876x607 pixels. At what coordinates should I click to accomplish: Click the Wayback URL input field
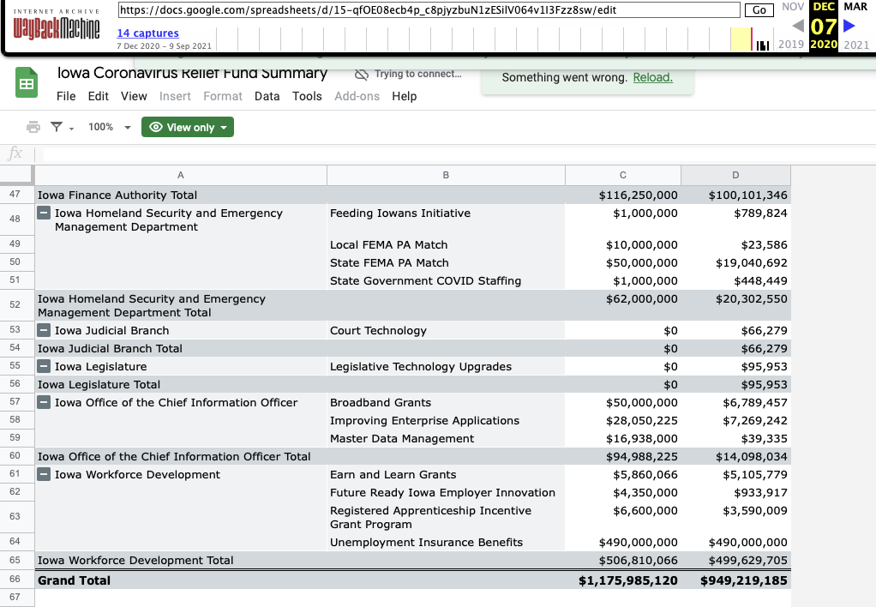429,10
